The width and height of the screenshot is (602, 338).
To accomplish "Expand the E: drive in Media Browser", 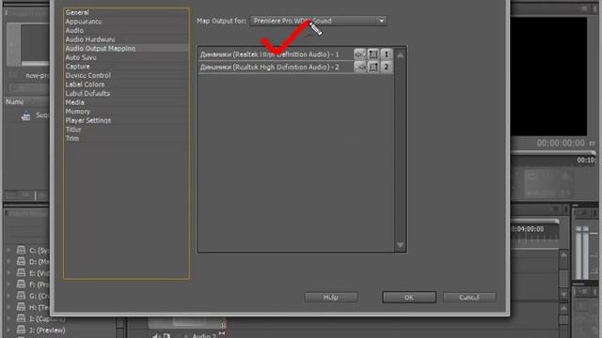I will tap(8, 273).
